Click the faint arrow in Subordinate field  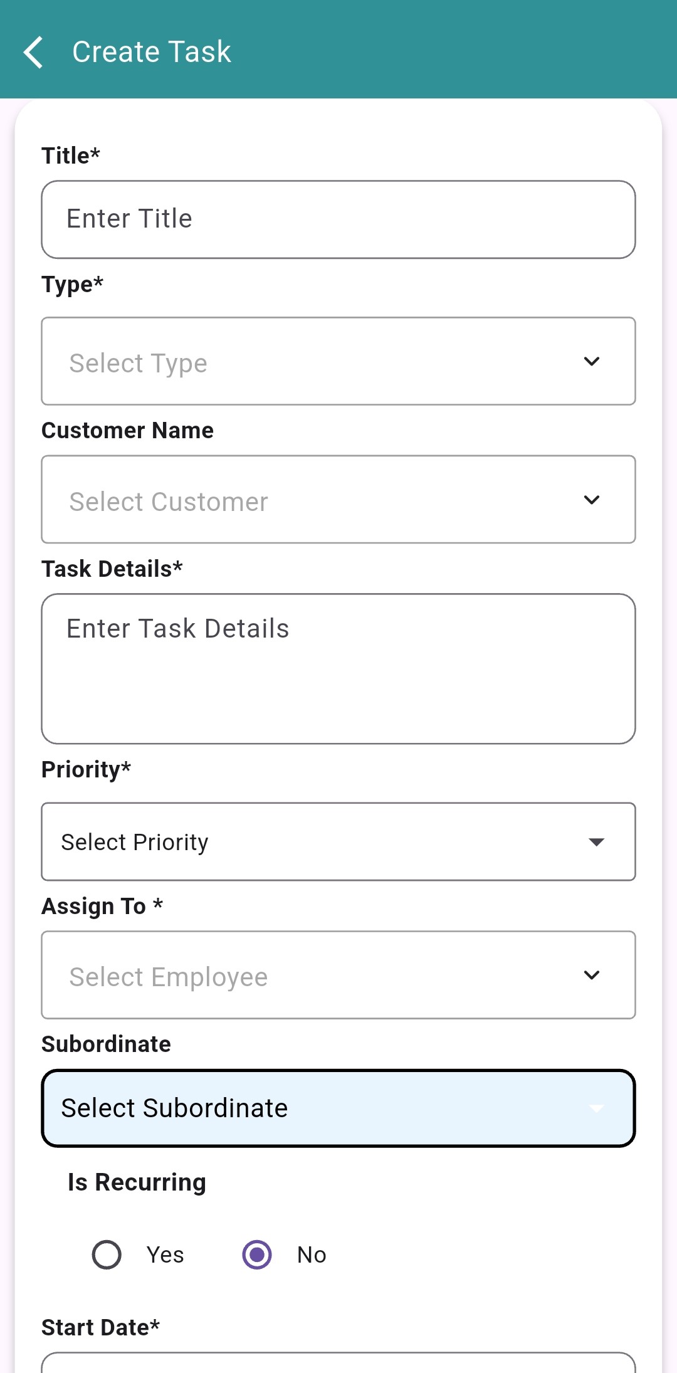[x=596, y=1108]
